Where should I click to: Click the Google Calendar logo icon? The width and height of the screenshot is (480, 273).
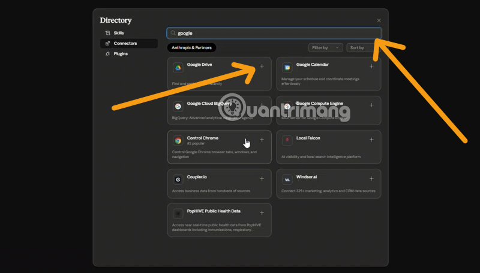tap(287, 68)
